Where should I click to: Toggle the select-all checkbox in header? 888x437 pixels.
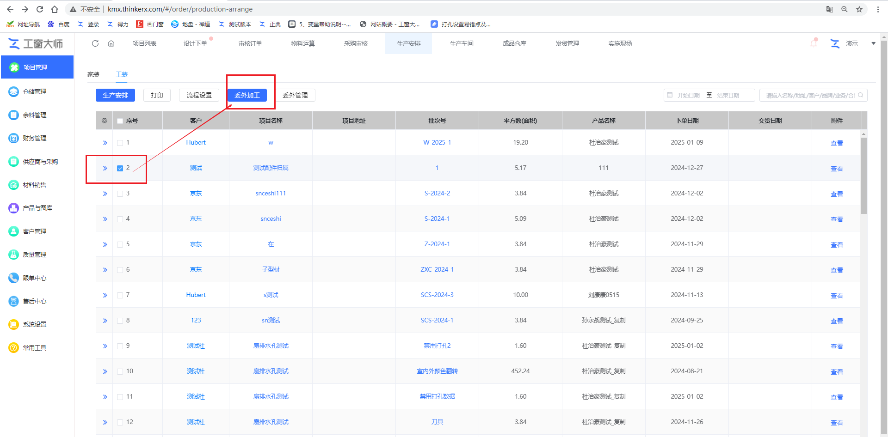[x=120, y=121]
